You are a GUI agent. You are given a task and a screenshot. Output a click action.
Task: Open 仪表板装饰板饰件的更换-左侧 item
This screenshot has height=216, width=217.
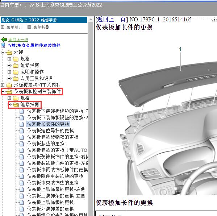(57, 163)
